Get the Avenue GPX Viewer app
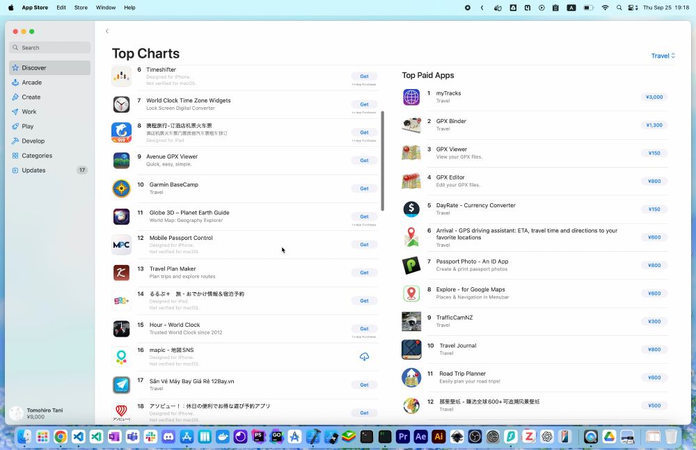 [x=364, y=161]
